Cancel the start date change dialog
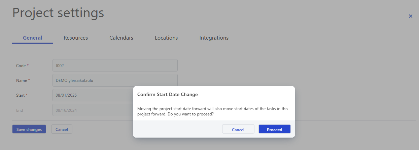This screenshot has width=419, height=150. [x=238, y=130]
